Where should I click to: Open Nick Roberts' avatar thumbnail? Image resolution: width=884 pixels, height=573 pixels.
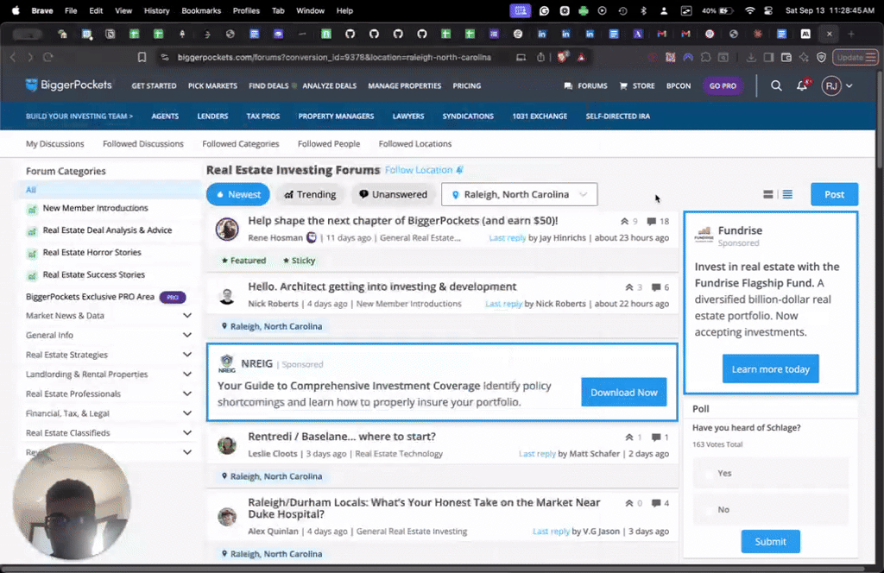(x=227, y=295)
